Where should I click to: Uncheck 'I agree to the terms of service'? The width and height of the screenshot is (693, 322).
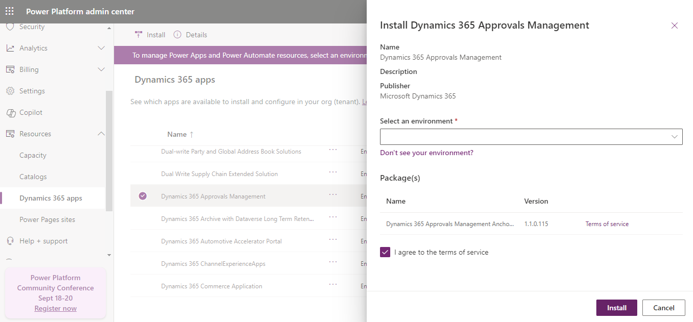point(385,252)
